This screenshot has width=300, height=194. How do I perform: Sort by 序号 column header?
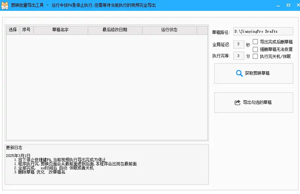[x=27, y=30]
